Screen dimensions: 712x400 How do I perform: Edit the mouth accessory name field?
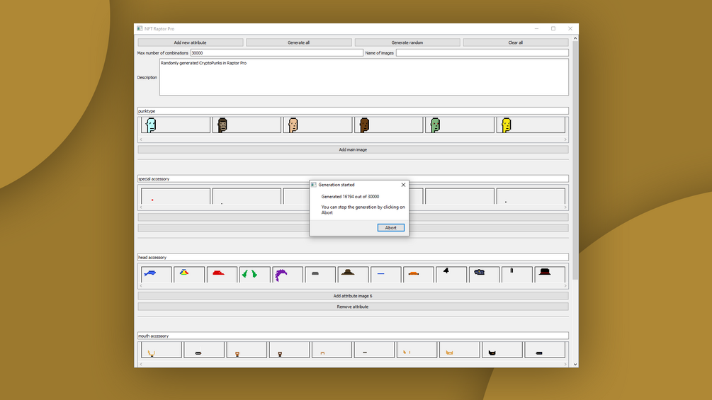[x=353, y=336]
